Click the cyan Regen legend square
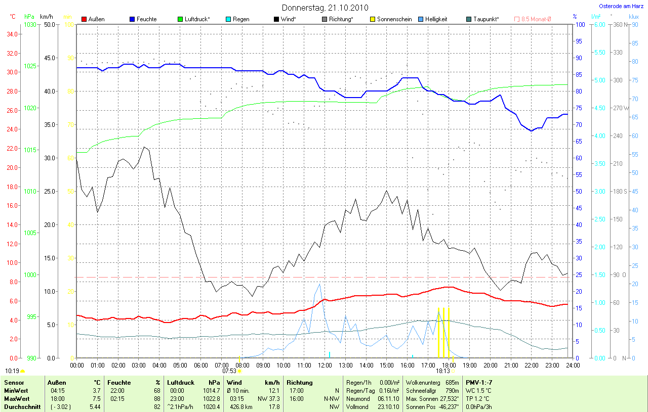648x412 pixels. [x=229, y=19]
